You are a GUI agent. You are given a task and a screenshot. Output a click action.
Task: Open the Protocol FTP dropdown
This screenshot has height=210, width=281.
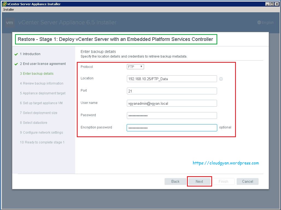point(136,67)
